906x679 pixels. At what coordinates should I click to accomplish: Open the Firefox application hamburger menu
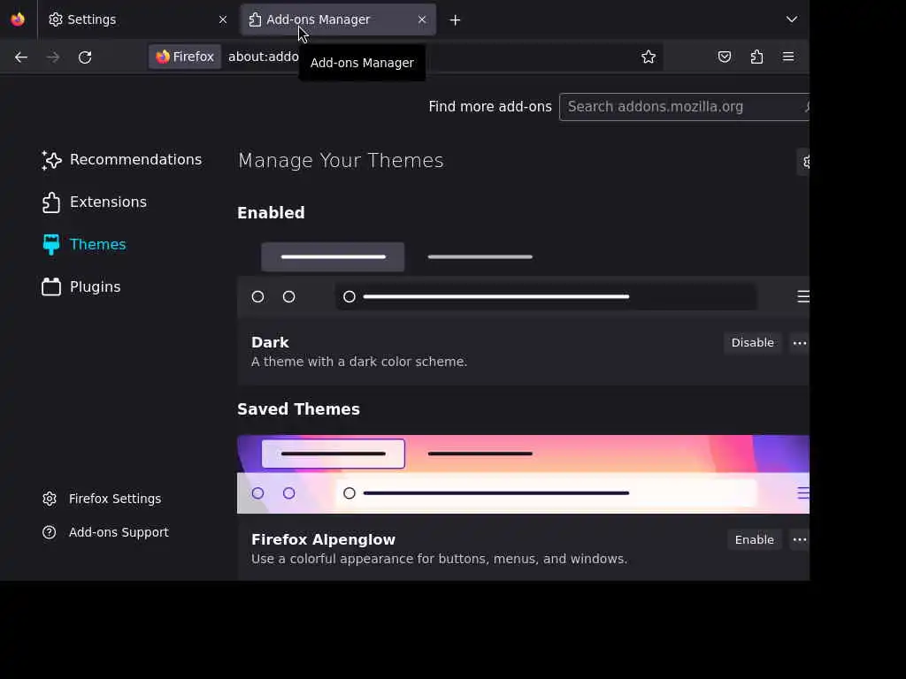788,57
